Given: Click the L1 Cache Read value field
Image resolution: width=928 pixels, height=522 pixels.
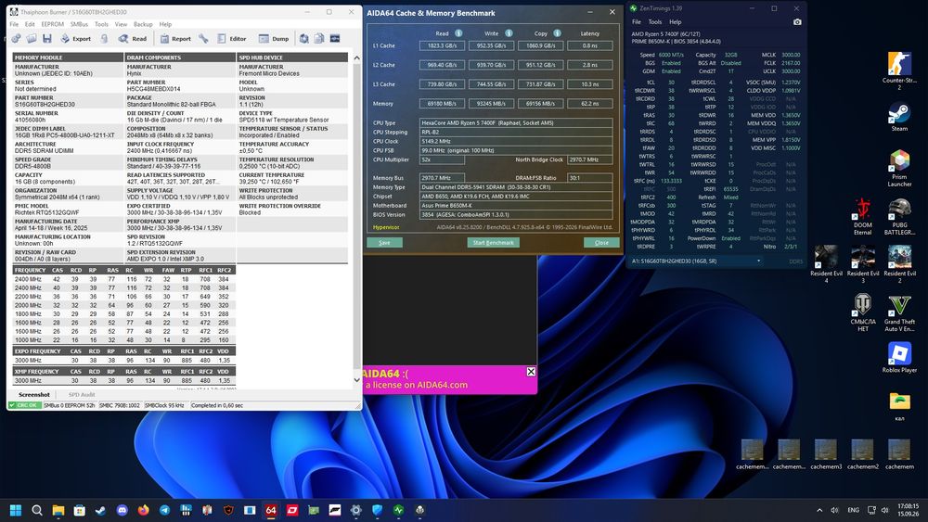Looking at the screenshot, I should pyautogui.click(x=442, y=45).
